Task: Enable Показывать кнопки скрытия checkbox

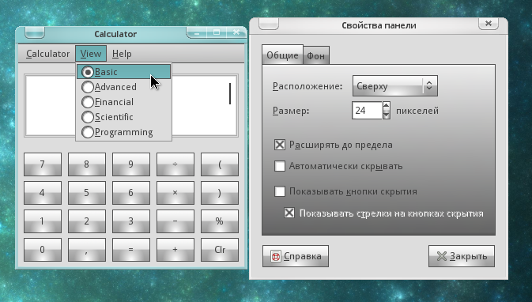Action: pos(280,191)
